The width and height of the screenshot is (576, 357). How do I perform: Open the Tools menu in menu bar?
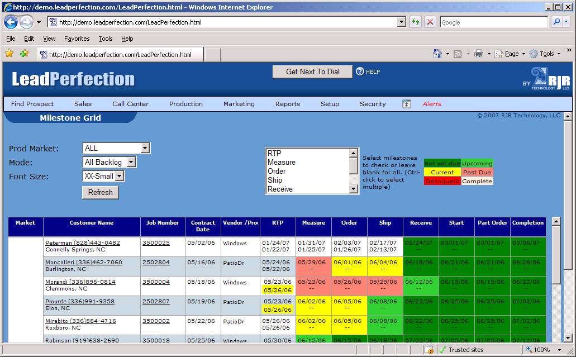point(106,39)
